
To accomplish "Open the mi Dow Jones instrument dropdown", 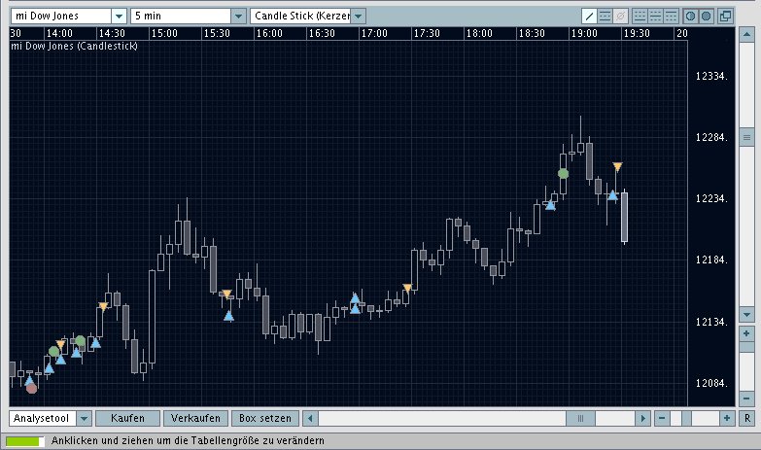I will (x=120, y=16).
